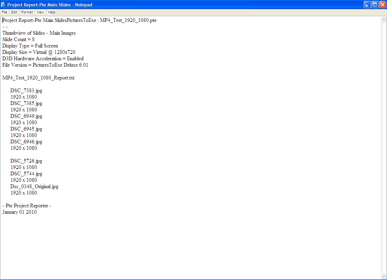The height and width of the screenshot is (280, 387).
Task: Click the DSC_7383.jpg entry
Action: coord(26,91)
